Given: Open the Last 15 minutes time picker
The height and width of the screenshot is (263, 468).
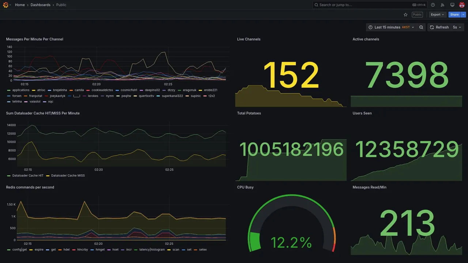Looking at the screenshot, I should point(391,27).
